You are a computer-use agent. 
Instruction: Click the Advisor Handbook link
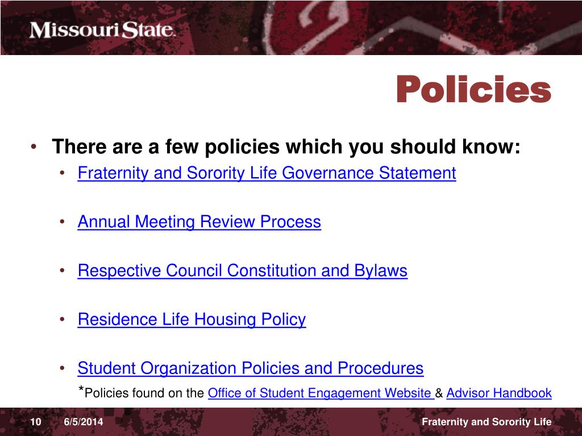tap(499, 393)
